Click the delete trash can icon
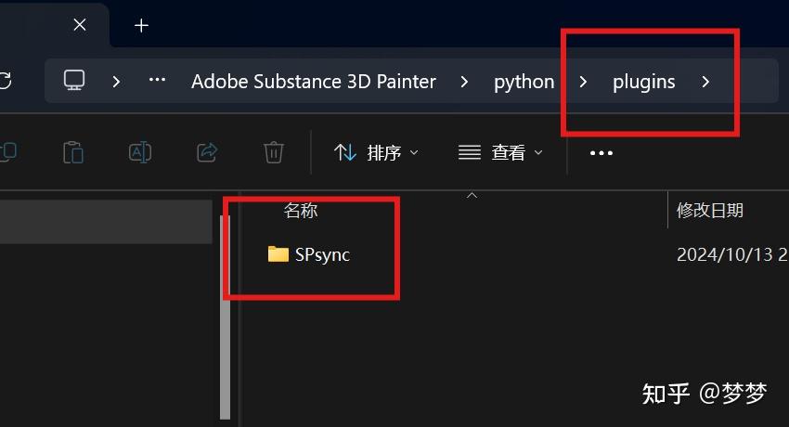The height and width of the screenshot is (427, 789). tap(273, 152)
